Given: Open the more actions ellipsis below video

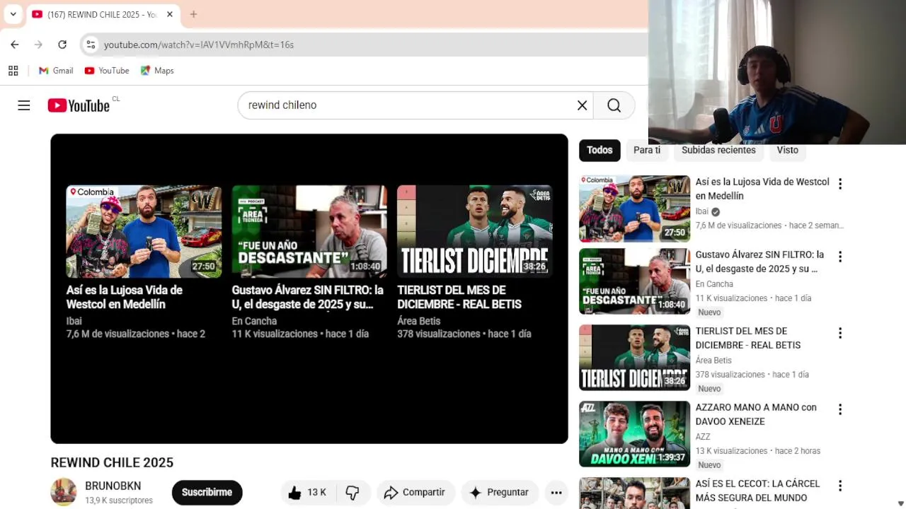Looking at the screenshot, I should (556, 493).
